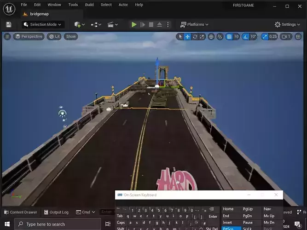The image size is (307, 230).
Task: Start Play in editor with the green arrow
Action: point(134,24)
